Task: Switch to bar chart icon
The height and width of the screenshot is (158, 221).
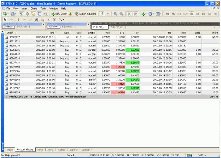Action: [102, 14]
